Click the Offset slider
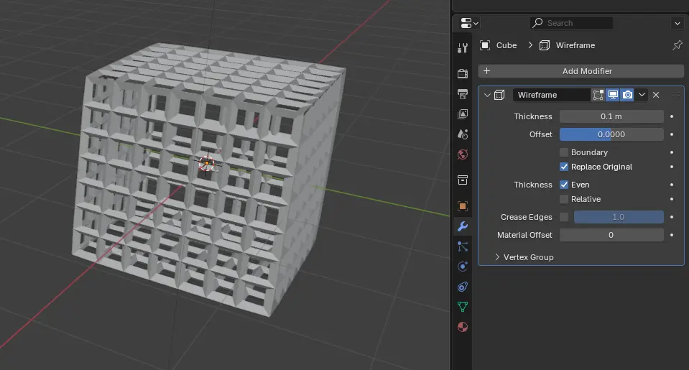The width and height of the screenshot is (689, 370). tap(611, 134)
